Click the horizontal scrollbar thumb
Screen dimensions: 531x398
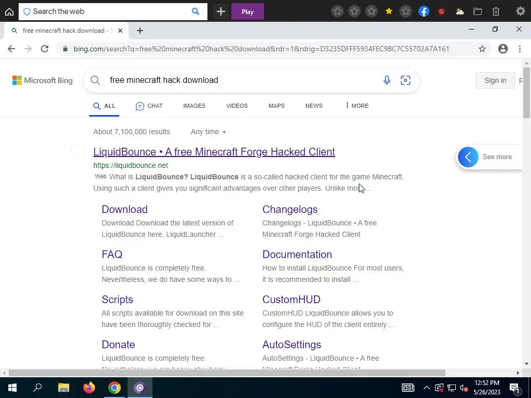227,373
